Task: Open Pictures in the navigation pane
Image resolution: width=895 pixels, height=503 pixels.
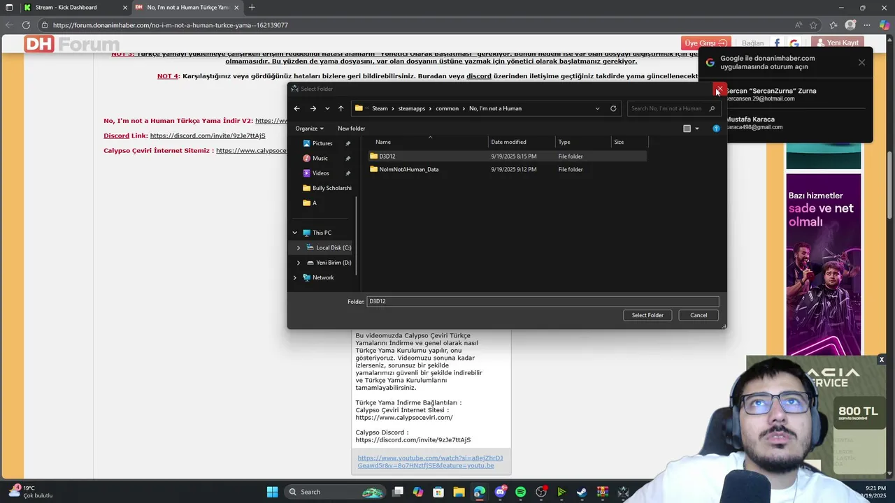Action: coord(322,143)
